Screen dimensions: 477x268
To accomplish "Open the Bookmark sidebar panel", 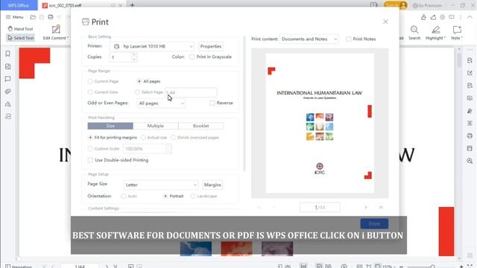I will tap(8, 54).
